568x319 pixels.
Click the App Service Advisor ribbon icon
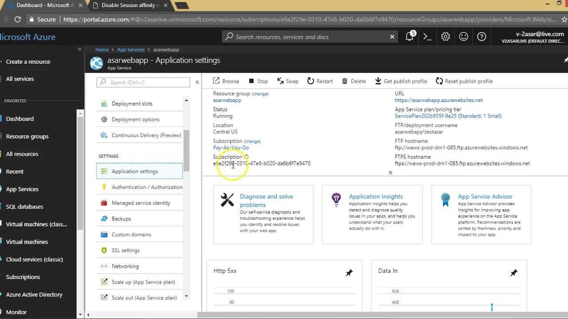coord(446,200)
